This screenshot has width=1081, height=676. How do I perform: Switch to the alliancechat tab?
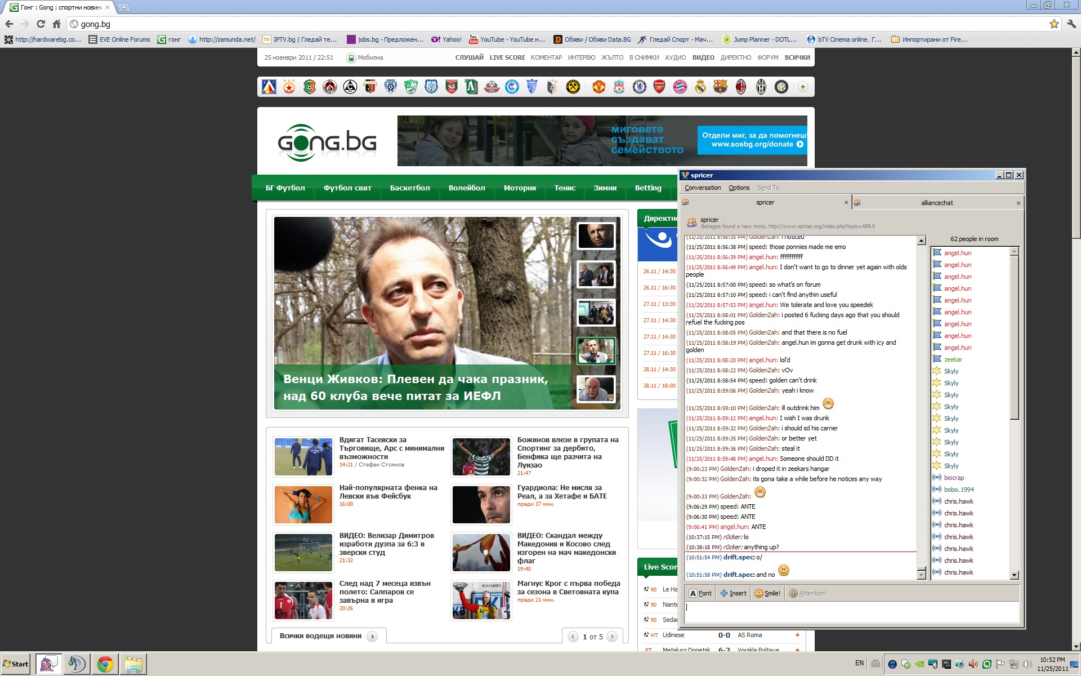coord(937,203)
